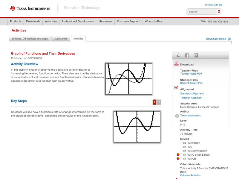This screenshot has height=179, width=239.
Task: Submit search with the red arrow button
Action: (x=219, y=11)
